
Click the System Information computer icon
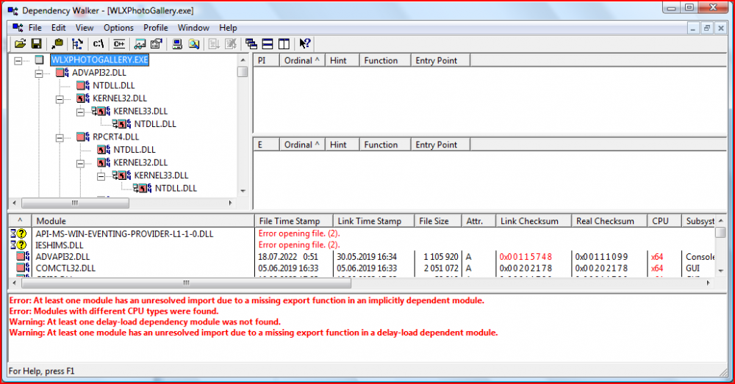[177, 44]
